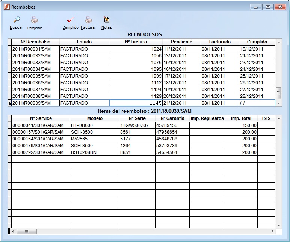Click empty Cumplido date field of R00039
Image resolution: width=290 pixels, height=242 pixels.
pos(257,103)
